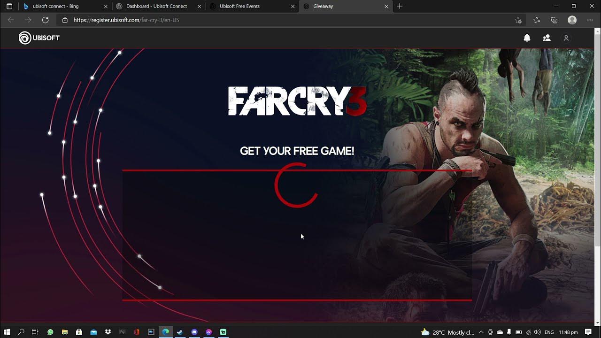601x338 pixels.
Task: Go forward to the next page
Action: tap(28, 20)
